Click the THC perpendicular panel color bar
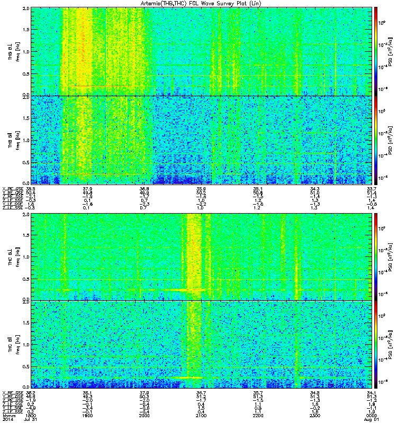Image resolution: width=397 pixels, height=423 pixels. [375, 257]
